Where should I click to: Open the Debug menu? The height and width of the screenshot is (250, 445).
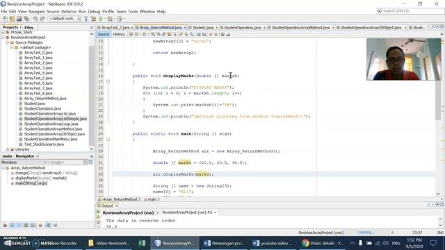(94, 12)
